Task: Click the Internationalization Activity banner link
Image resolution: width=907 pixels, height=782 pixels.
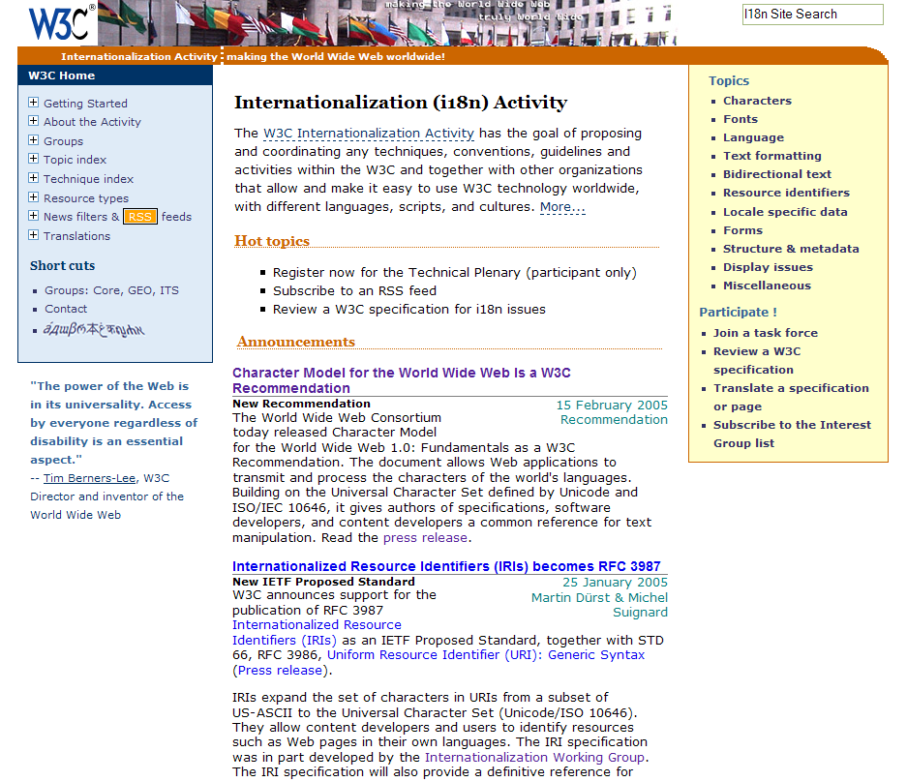Action: 138,57
